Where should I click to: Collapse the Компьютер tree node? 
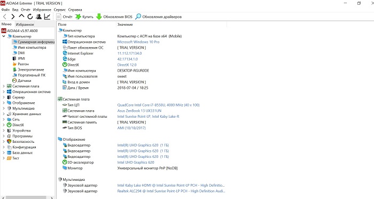coord(4,36)
